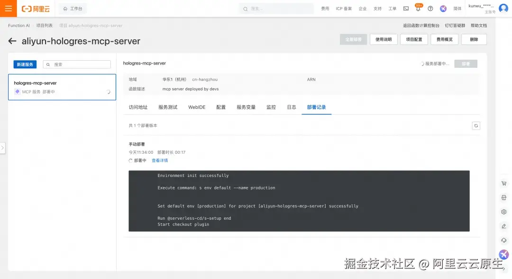Open the settings gear in right sidebar

click(503, 212)
